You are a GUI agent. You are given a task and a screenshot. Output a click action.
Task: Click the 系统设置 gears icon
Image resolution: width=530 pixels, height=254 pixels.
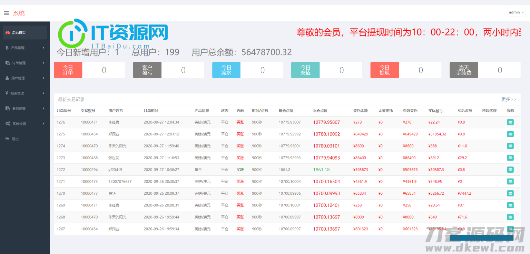(x=8, y=124)
